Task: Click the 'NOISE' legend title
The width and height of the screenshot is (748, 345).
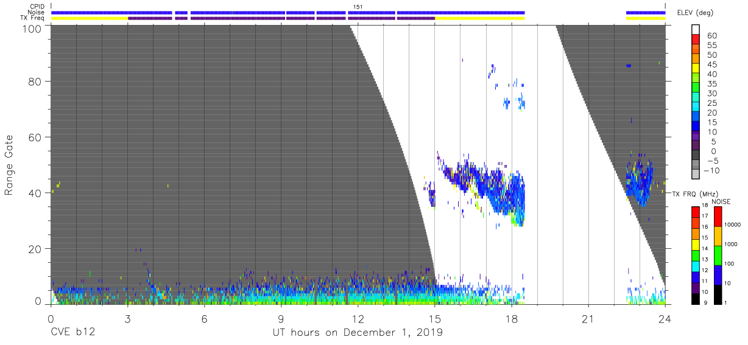Action: click(x=721, y=201)
